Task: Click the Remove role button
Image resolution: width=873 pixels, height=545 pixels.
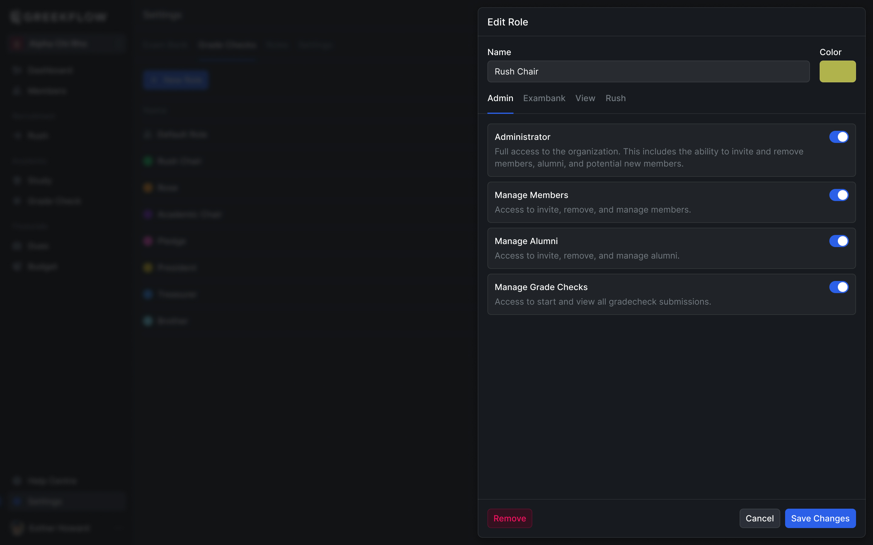Action: (x=509, y=518)
